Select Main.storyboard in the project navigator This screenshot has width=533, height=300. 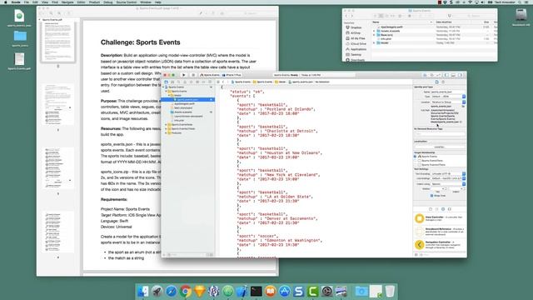pyautogui.click(x=183, y=107)
